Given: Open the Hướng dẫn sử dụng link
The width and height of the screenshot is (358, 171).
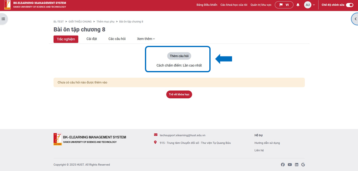Looking at the screenshot, I should [x=267, y=143].
